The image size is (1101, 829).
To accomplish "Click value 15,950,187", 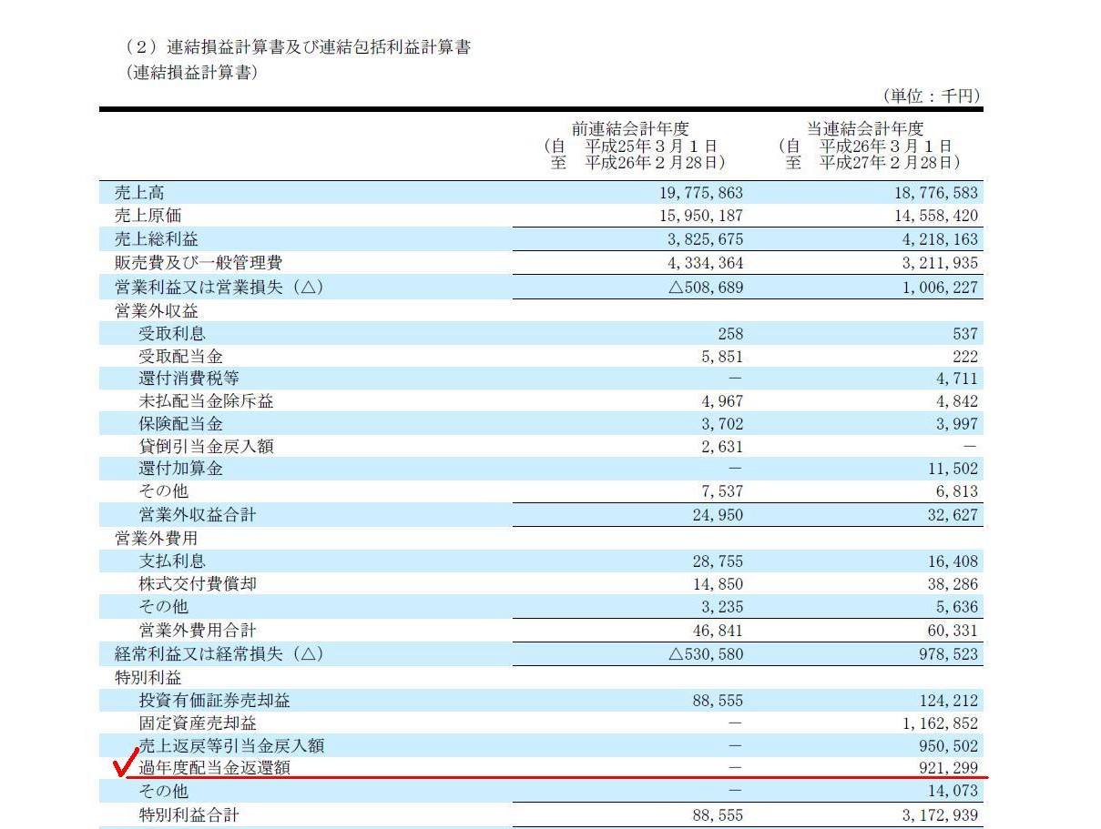I will (x=699, y=217).
